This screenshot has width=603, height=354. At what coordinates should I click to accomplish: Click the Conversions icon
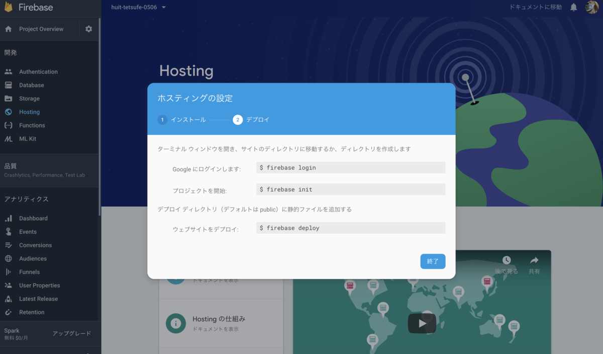(x=8, y=245)
